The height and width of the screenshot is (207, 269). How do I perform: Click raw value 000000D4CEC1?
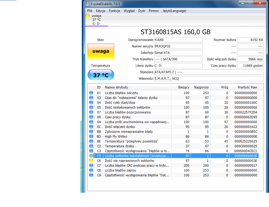point(246,151)
